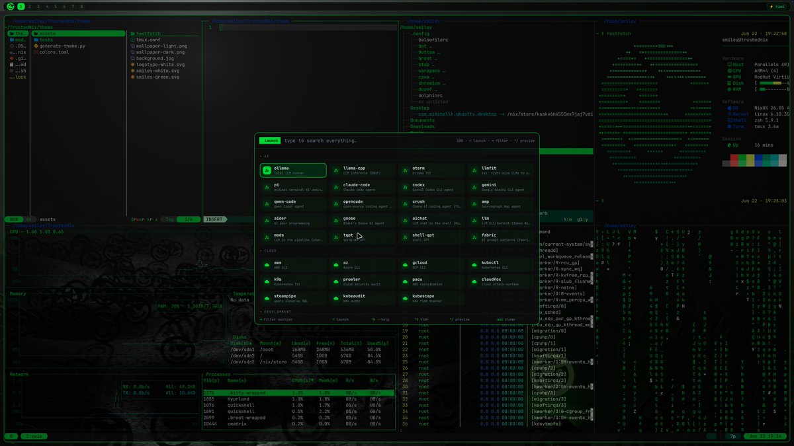Click the kimi indicator in top bar

pos(777,6)
